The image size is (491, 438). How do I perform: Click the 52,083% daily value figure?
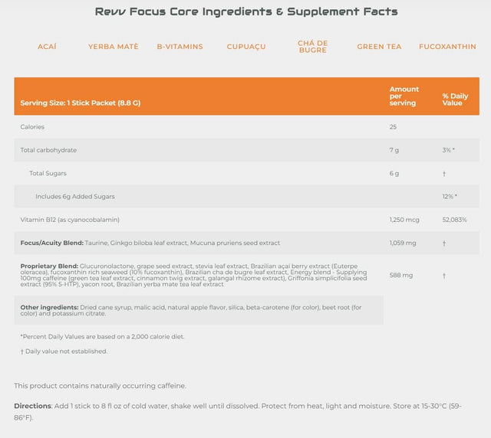tap(455, 220)
